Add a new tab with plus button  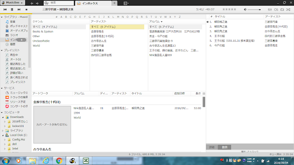click(114, 3)
